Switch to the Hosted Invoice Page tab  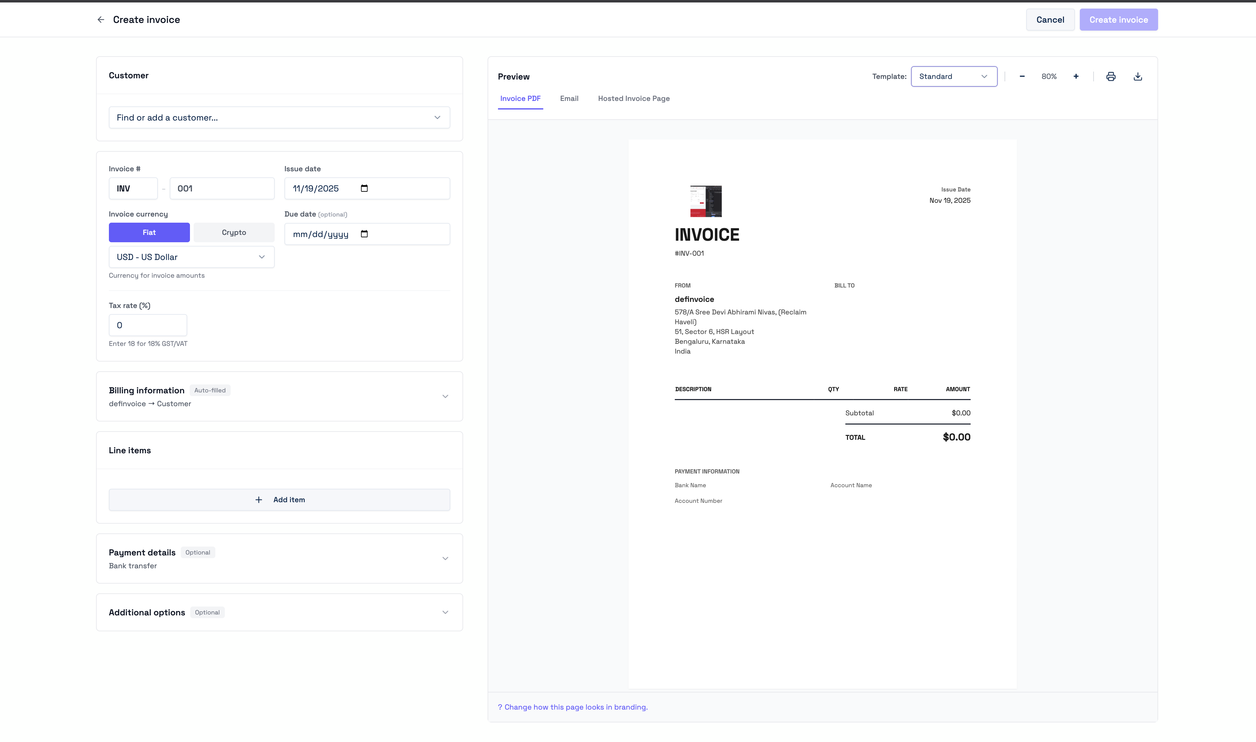634,98
